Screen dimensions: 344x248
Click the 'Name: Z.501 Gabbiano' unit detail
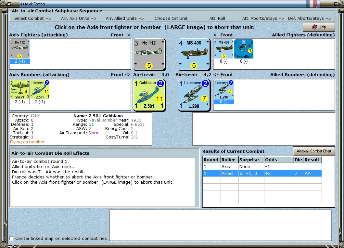(x=98, y=116)
